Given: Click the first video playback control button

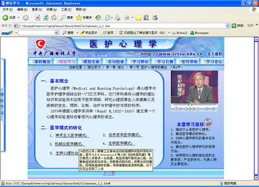Looking at the screenshot, I should coord(176,109).
